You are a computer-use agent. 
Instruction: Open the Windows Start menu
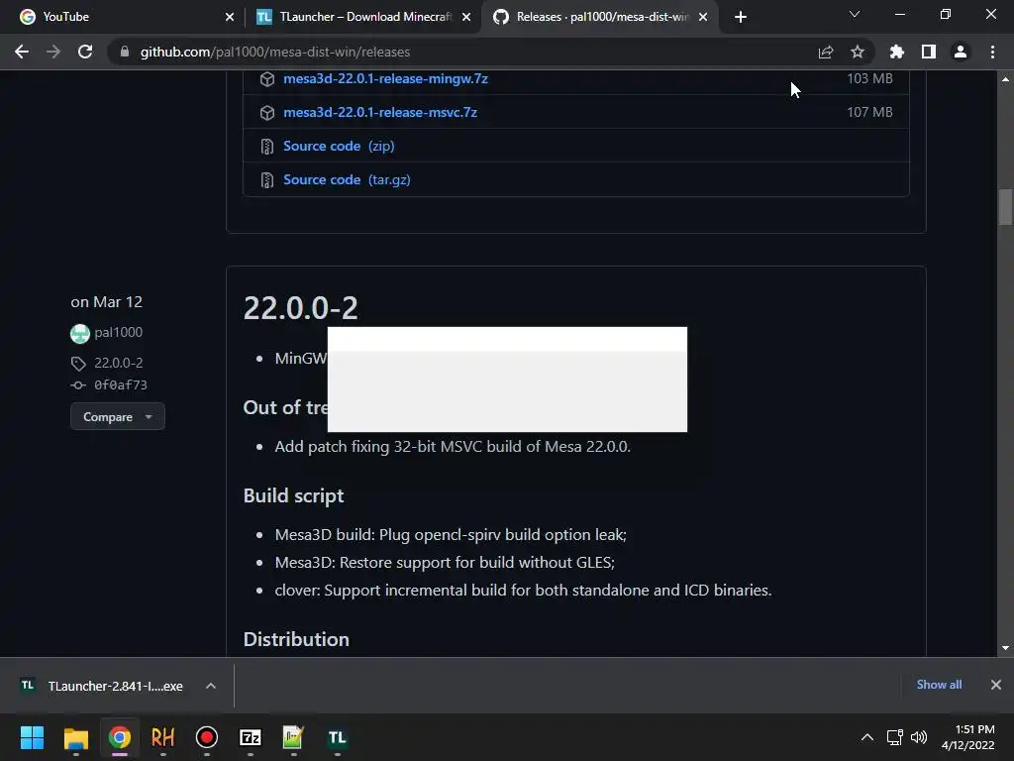click(32, 737)
